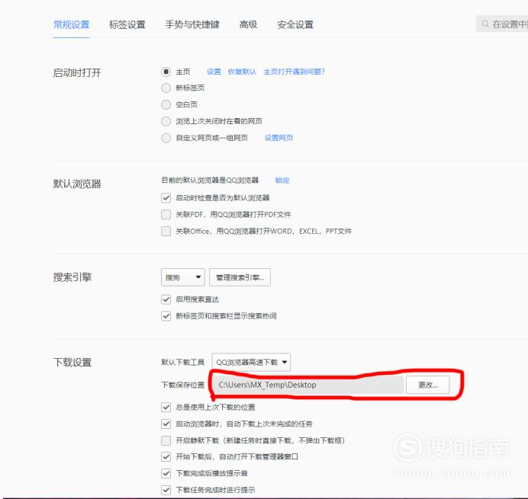Select the 空白页 radio option

point(166,104)
